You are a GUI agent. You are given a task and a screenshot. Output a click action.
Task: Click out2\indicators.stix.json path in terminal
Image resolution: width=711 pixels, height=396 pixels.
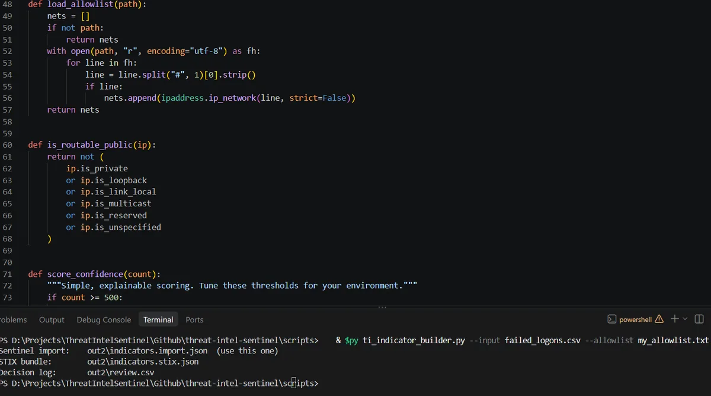click(143, 362)
